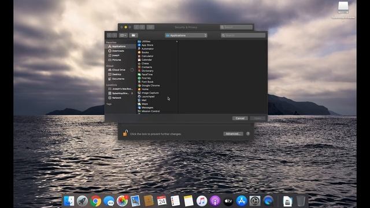This screenshot has width=370, height=208.
Task: Show all preferences via grid button
Action: [x=150, y=27]
